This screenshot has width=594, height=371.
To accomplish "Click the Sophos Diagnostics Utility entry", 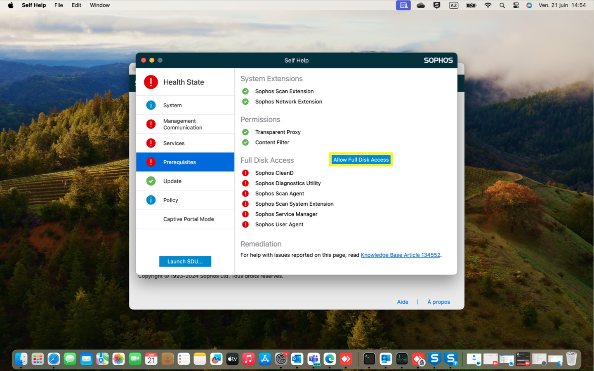I will (x=288, y=183).
